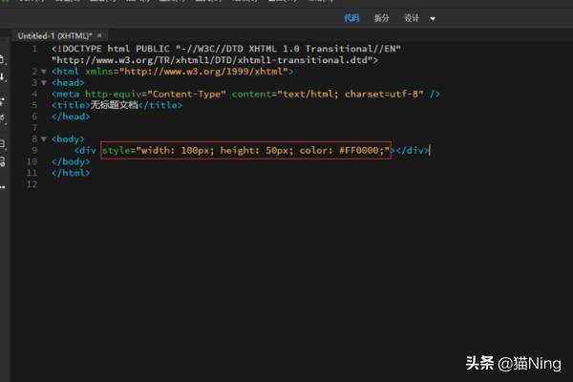Click the 无标题文档 title text

pos(114,105)
